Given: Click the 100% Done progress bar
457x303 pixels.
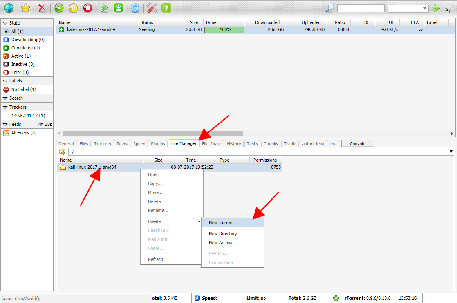Looking at the screenshot, I should (x=224, y=30).
